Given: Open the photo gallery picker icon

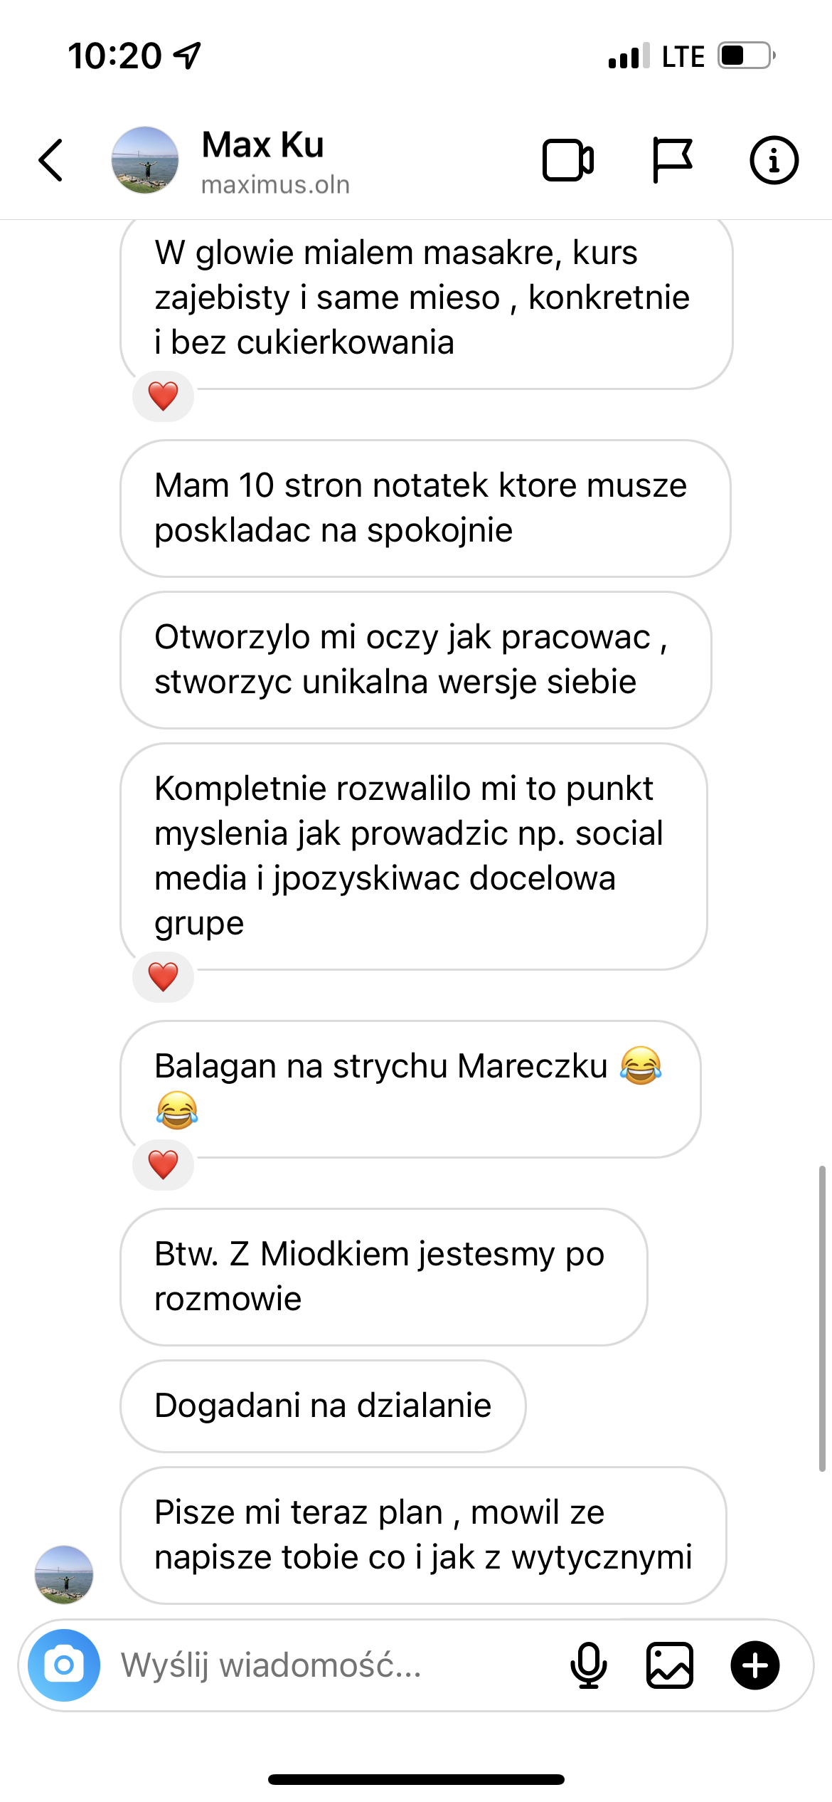Looking at the screenshot, I should (670, 1665).
